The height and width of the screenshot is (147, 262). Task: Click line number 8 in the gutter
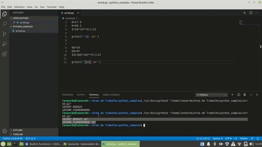click(x=66, y=48)
